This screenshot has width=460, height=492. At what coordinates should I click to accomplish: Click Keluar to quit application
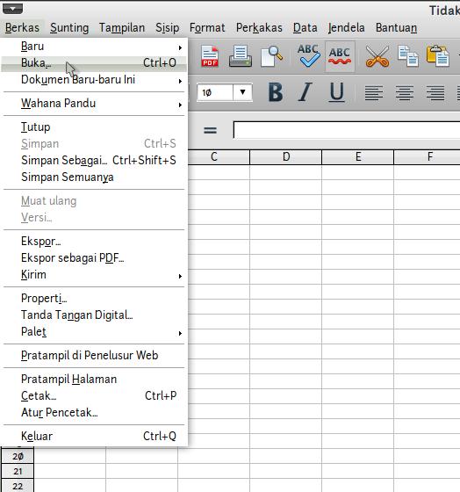point(94,436)
